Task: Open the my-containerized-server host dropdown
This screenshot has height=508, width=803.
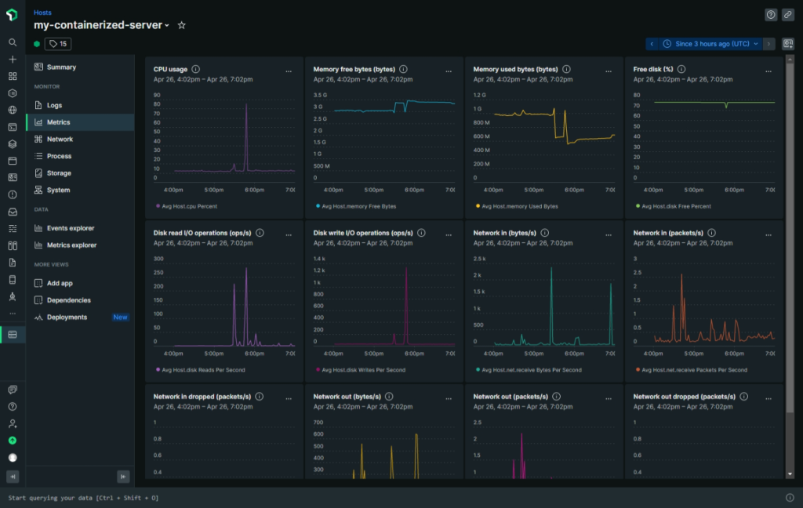Action: [x=101, y=25]
